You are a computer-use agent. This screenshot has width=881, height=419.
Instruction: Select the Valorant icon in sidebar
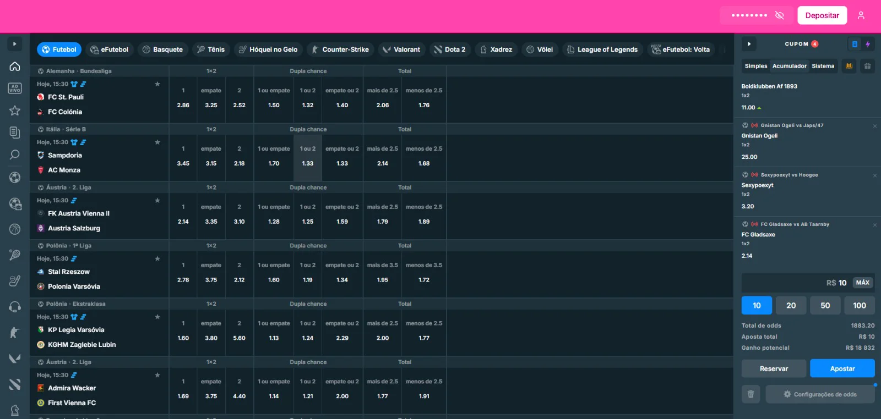pyautogui.click(x=15, y=359)
